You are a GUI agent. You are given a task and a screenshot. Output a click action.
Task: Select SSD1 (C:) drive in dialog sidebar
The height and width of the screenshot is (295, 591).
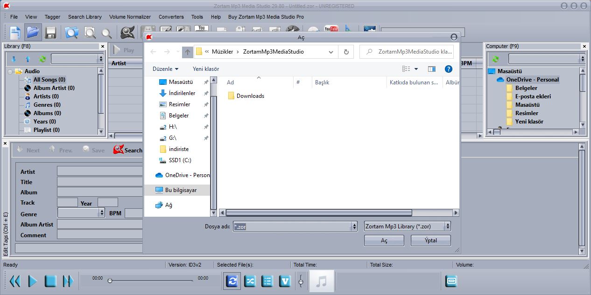pyautogui.click(x=180, y=160)
